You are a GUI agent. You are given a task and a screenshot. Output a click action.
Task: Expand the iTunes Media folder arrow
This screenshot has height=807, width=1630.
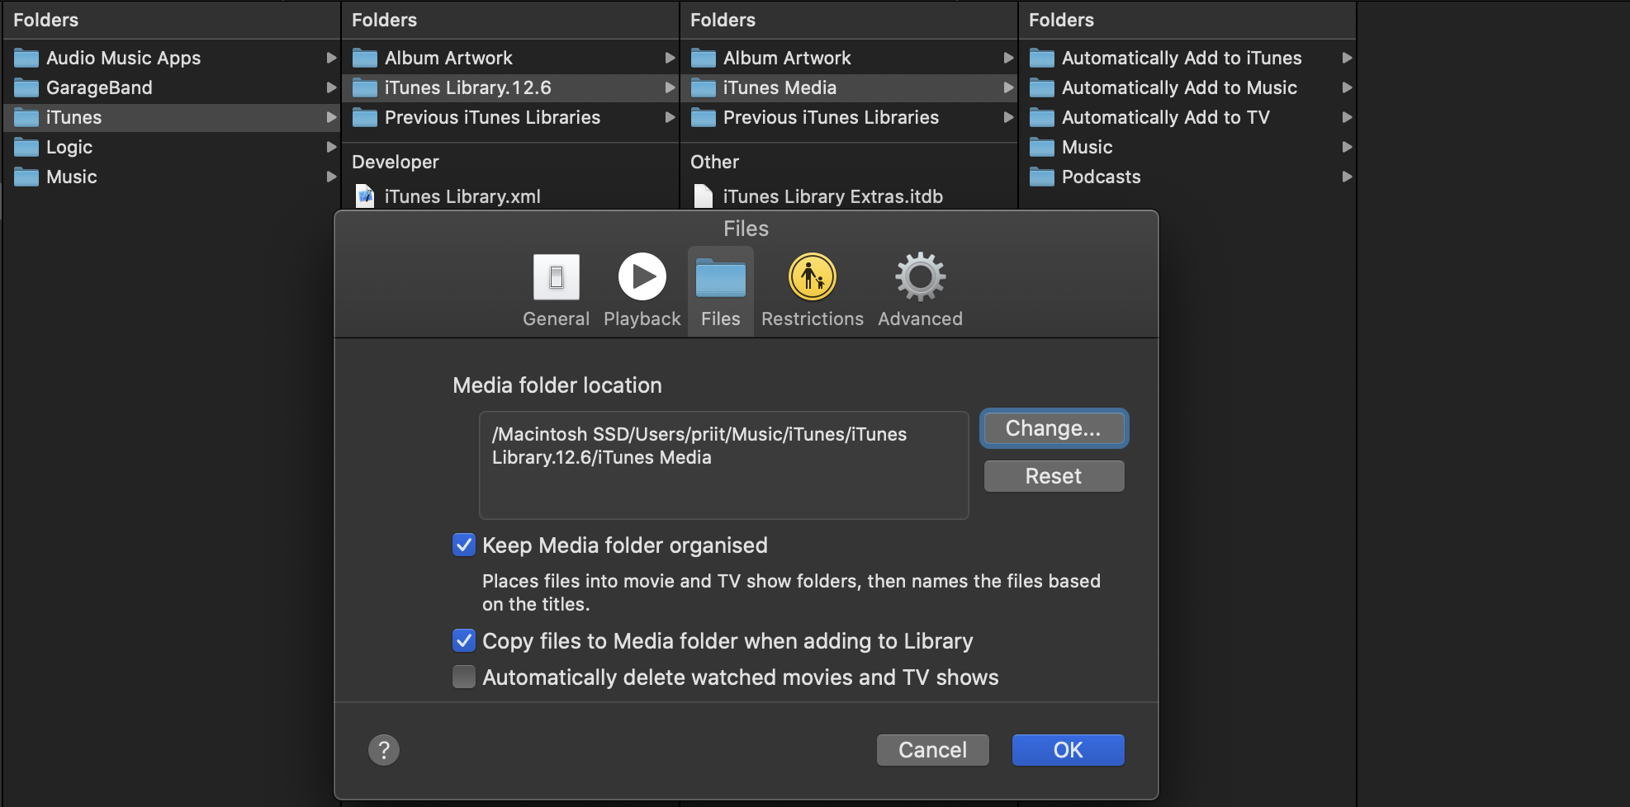[1008, 87]
